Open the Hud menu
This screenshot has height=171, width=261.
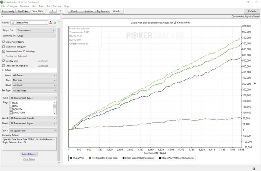(34, 6)
